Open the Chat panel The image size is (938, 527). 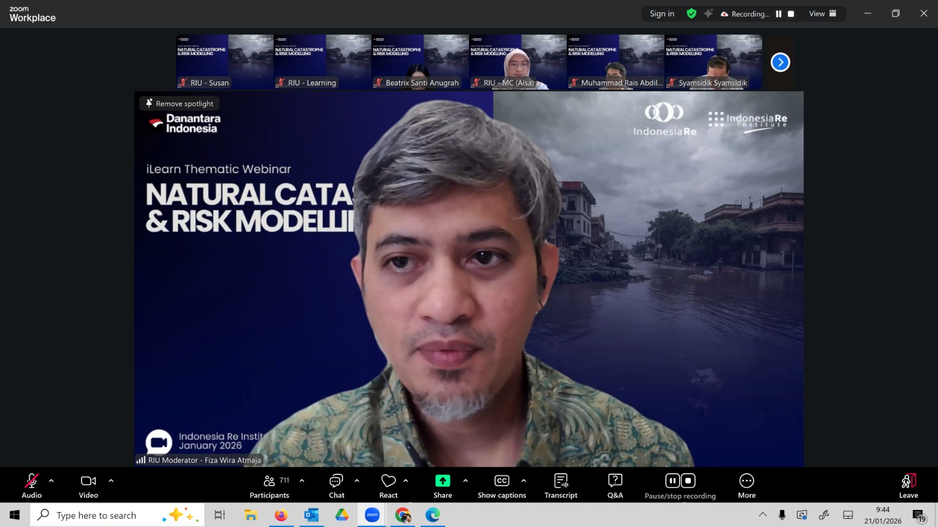[x=337, y=485]
